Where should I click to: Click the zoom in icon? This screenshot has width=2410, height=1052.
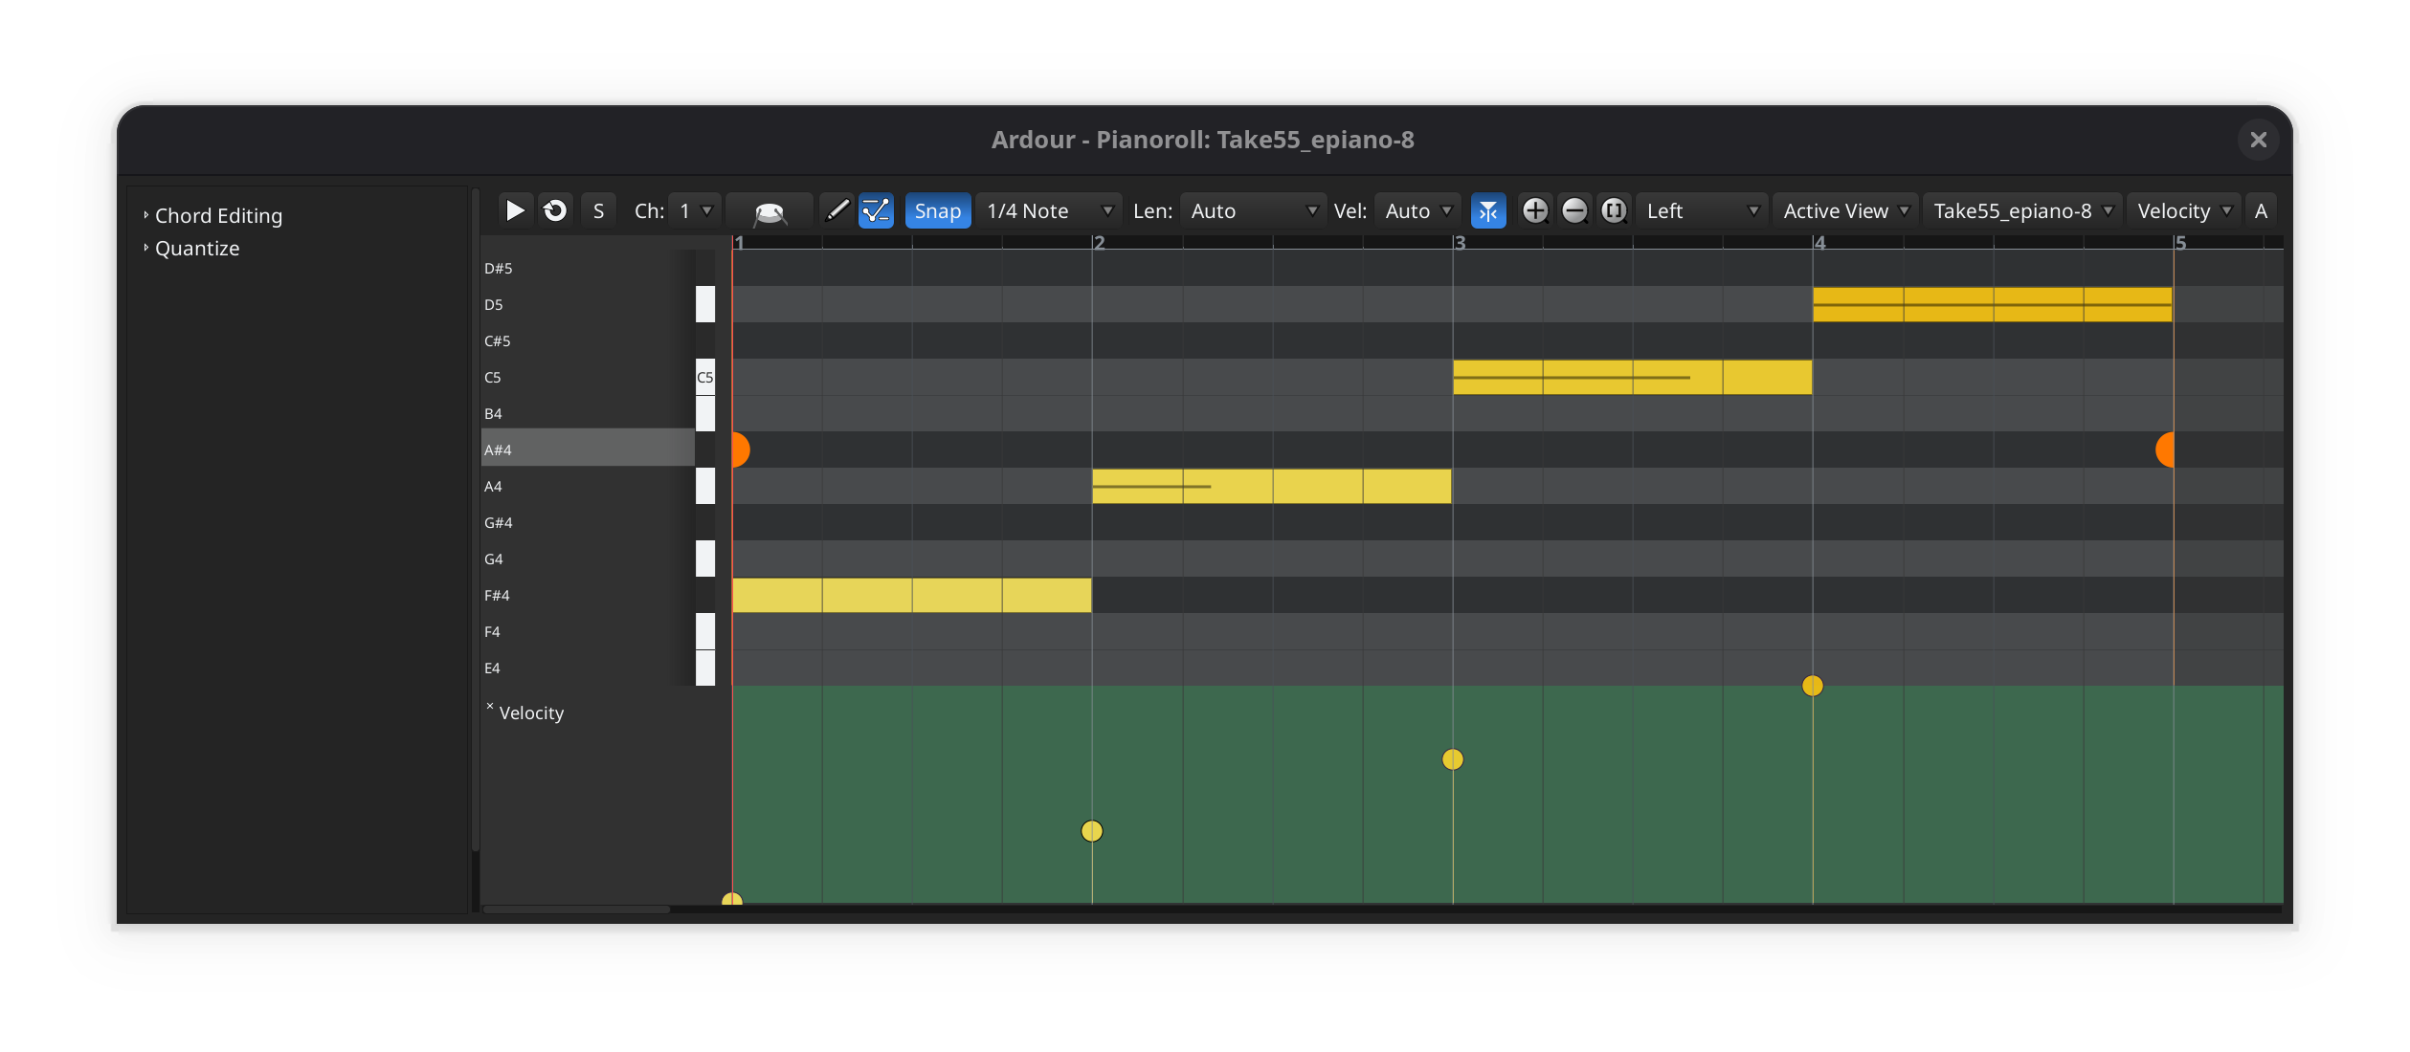[1534, 210]
